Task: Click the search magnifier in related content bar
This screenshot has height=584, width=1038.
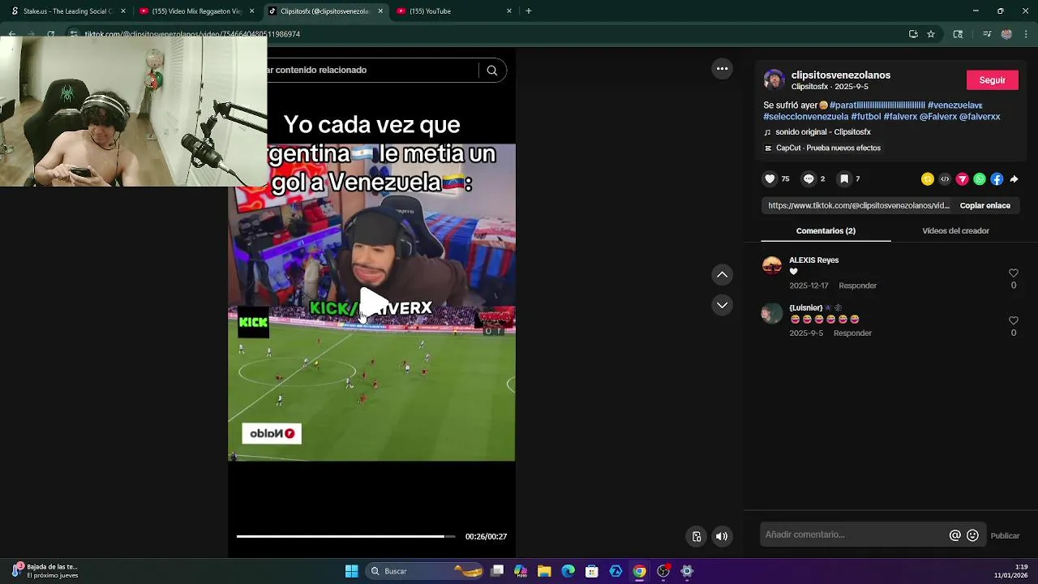Action: 491,71
